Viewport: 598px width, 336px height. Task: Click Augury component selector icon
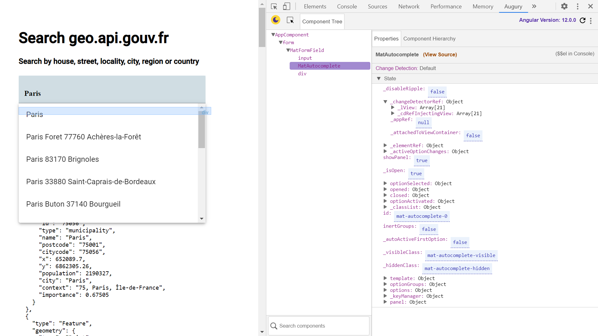290,20
